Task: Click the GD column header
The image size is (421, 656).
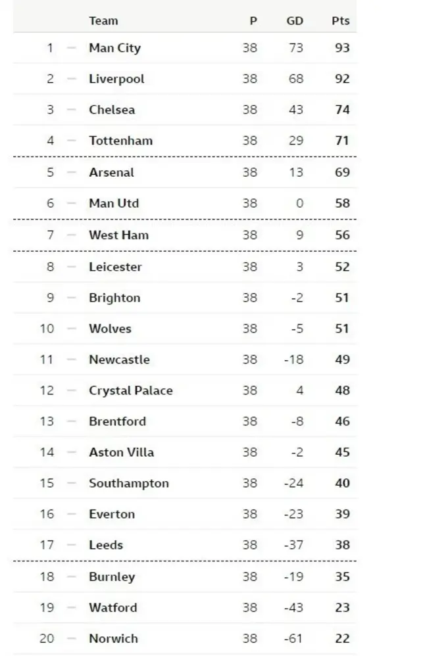Action: (x=295, y=21)
